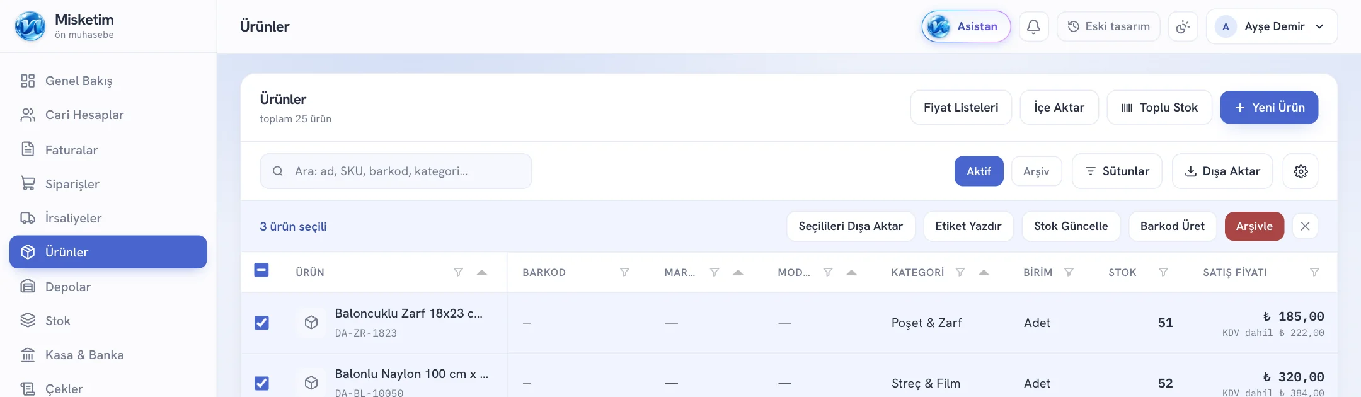
Task: Filter the MAR... column
Action: click(x=714, y=272)
